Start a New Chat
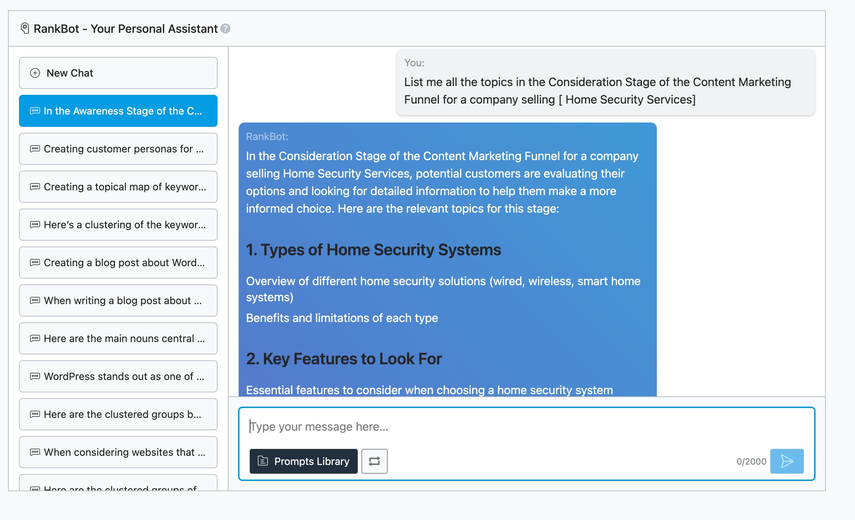The height and width of the screenshot is (520, 855). pyautogui.click(x=118, y=73)
